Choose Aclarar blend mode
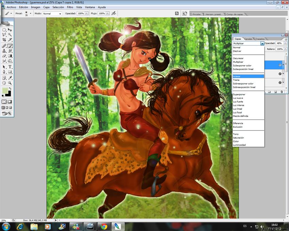Image resolution: width=289 pixels, height=231 pixels. 248,76
